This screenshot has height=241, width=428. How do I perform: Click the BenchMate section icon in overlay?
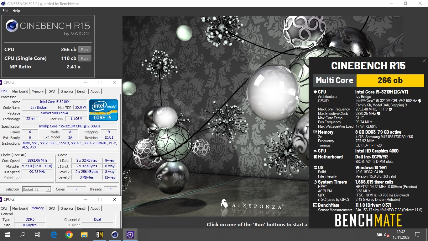pyautogui.click(x=315, y=205)
